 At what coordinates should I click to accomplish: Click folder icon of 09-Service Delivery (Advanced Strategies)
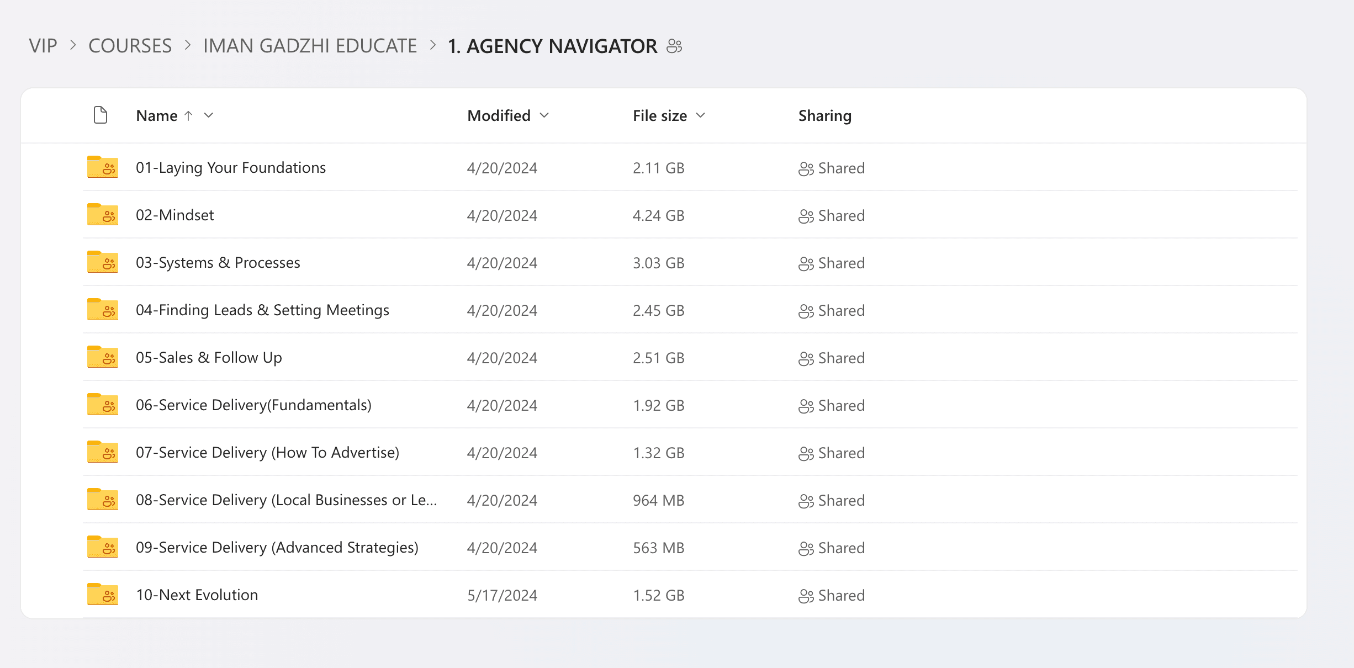[103, 547]
